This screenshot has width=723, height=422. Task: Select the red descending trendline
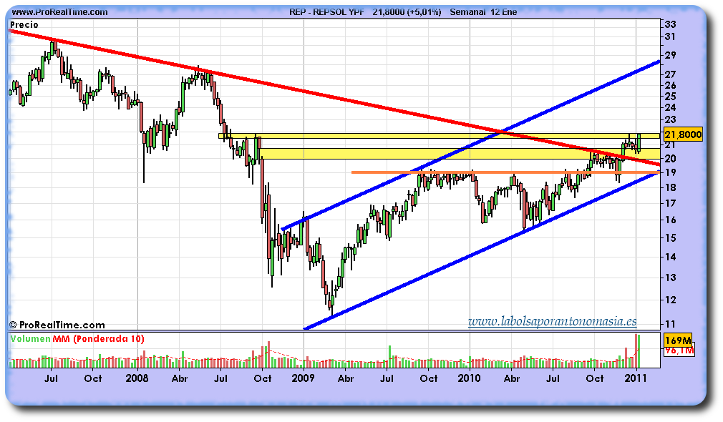[x=334, y=98]
